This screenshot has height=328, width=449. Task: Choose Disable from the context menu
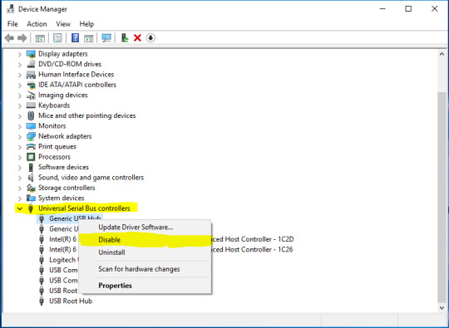point(145,240)
